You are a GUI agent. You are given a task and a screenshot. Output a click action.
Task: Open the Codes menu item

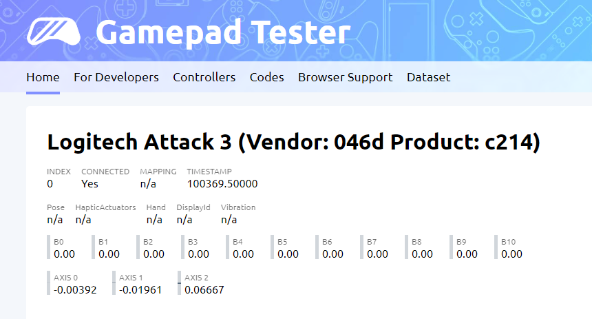pos(266,77)
